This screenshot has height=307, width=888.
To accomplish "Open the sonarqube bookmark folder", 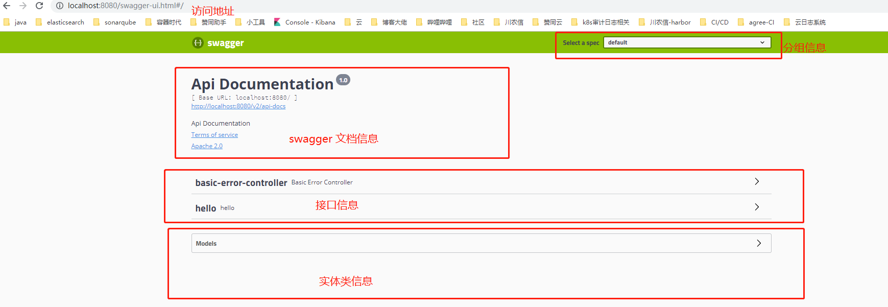I will coord(115,22).
